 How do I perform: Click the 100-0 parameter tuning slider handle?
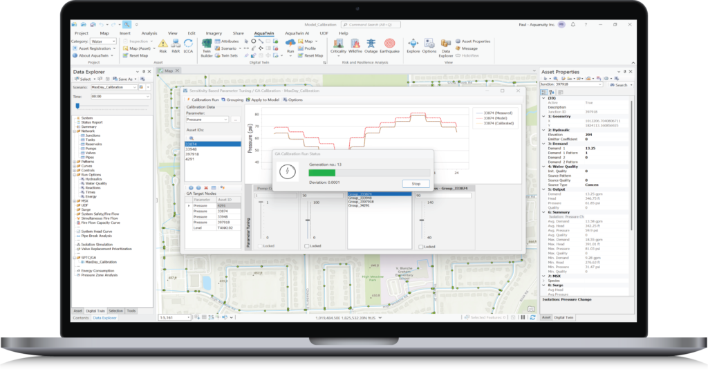[x=308, y=220]
